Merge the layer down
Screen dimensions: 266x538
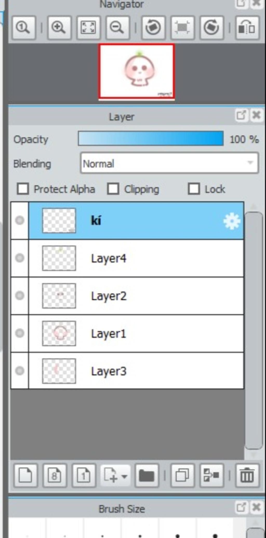click(x=212, y=475)
